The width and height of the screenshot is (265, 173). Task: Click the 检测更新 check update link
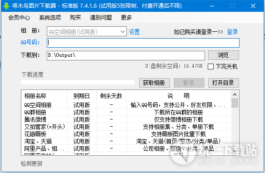coord(32,163)
